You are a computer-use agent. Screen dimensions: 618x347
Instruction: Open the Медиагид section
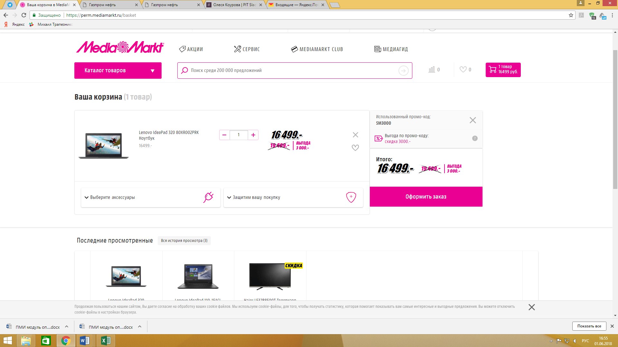click(x=391, y=49)
